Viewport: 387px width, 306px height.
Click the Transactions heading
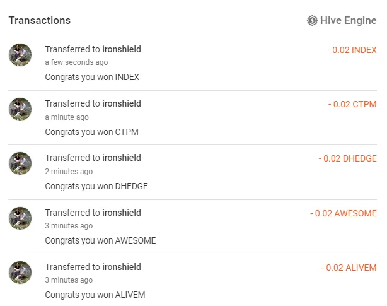40,20
